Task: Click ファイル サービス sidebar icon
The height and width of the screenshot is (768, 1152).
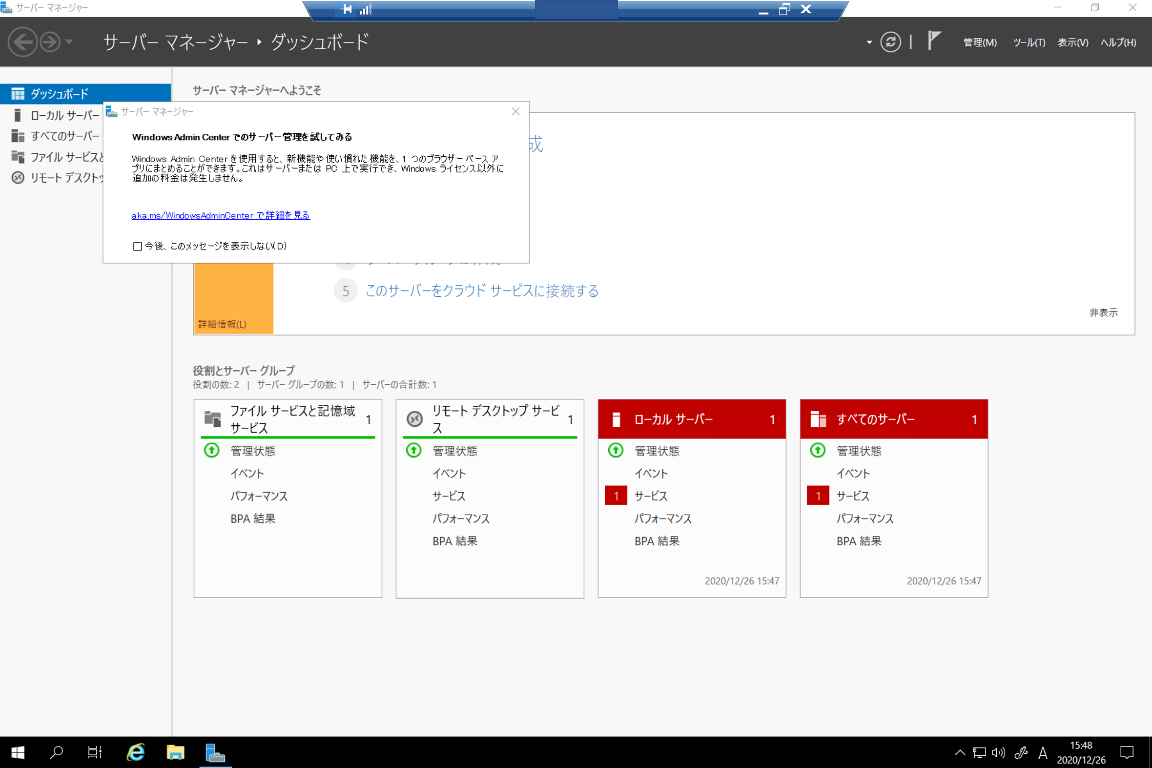Action: pos(18,157)
